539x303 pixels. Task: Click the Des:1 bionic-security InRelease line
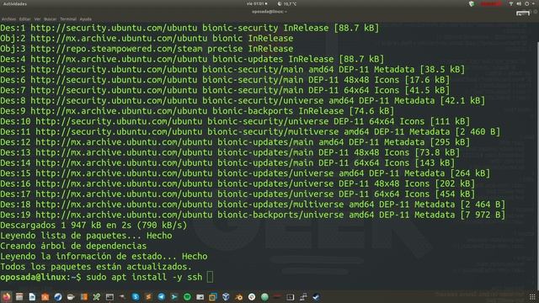click(189, 28)
